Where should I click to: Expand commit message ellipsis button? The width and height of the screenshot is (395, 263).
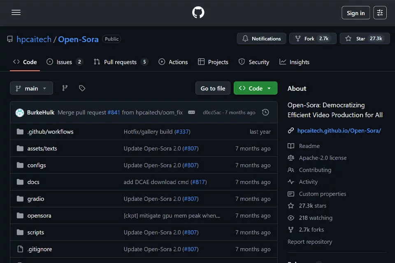coord(191,112)
